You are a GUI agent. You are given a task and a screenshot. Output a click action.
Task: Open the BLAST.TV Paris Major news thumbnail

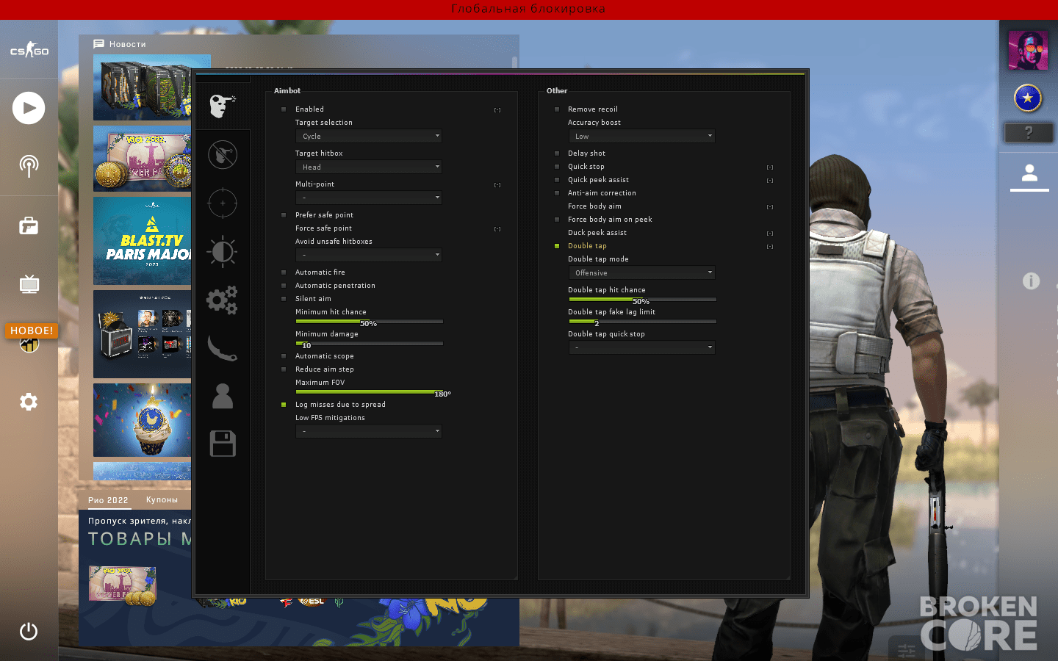click(x=143, y=241)
